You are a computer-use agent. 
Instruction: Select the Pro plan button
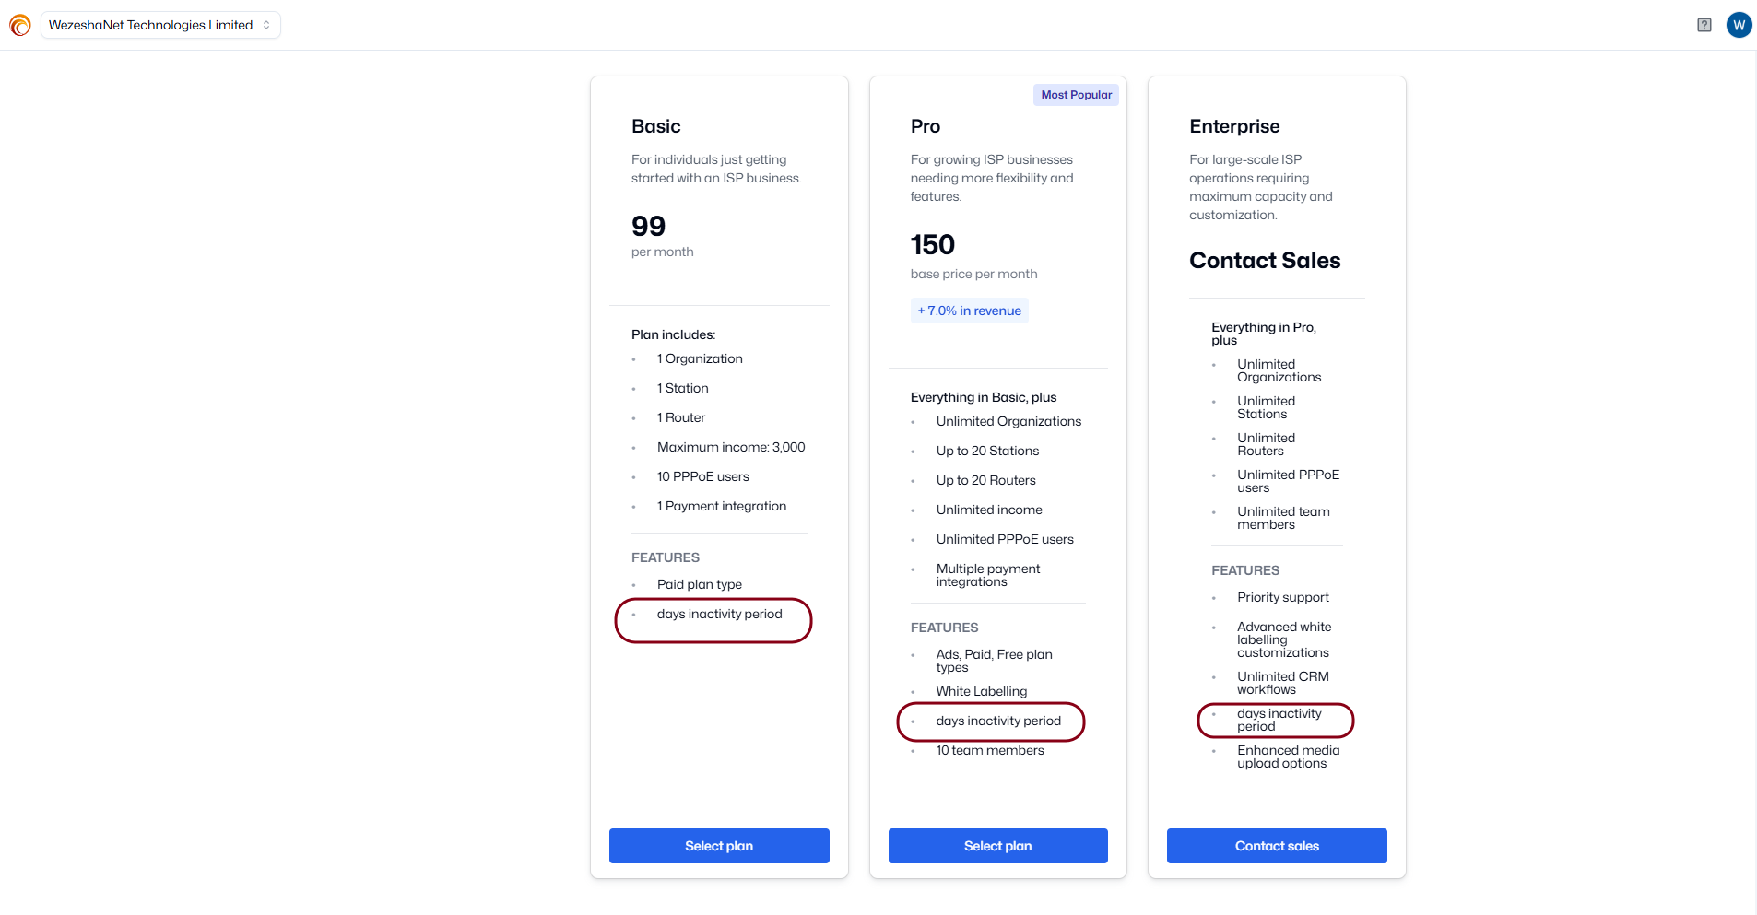(997, 846)
